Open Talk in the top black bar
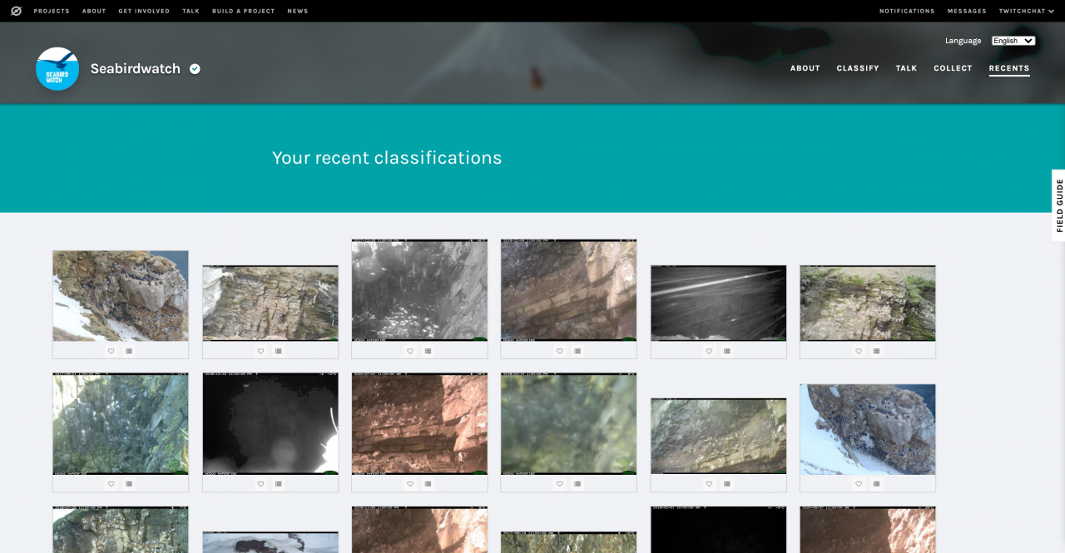1065x553 pixels. click(191, 11)
